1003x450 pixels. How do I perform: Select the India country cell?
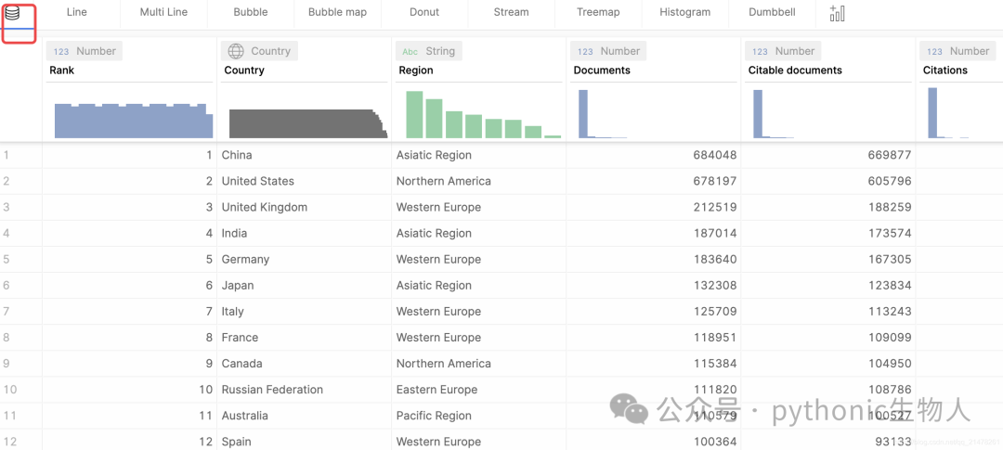[304, 234]
